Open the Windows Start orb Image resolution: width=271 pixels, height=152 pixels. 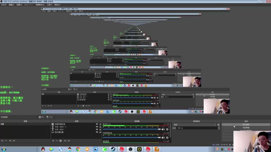pos(4,149)
